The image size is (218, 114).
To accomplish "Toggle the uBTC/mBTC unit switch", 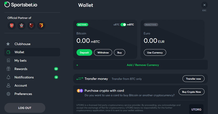I will (x=123, y=25).
